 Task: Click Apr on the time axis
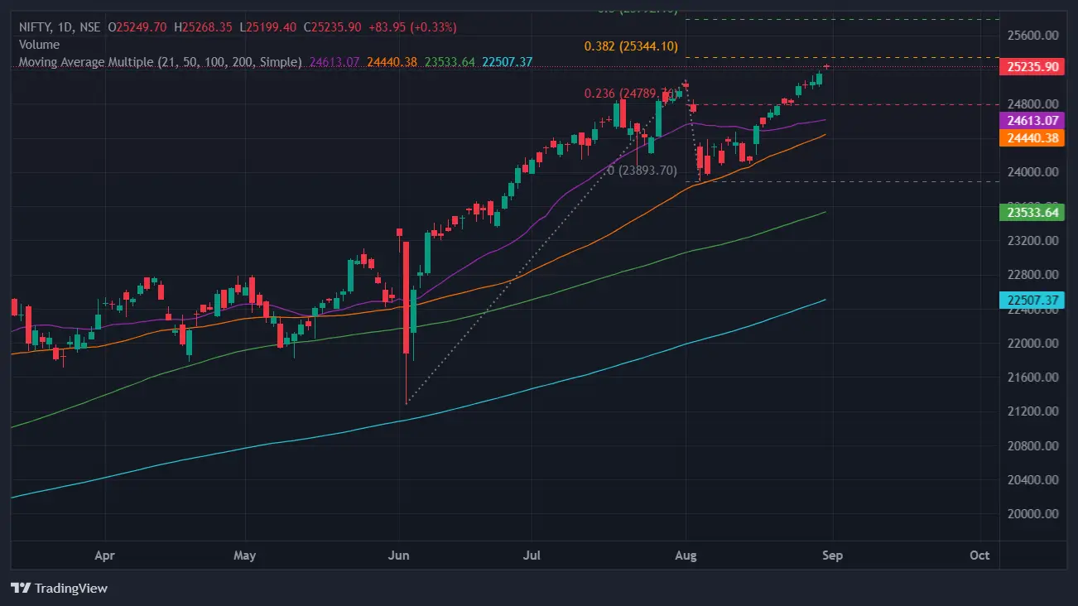tap(103, 555)
